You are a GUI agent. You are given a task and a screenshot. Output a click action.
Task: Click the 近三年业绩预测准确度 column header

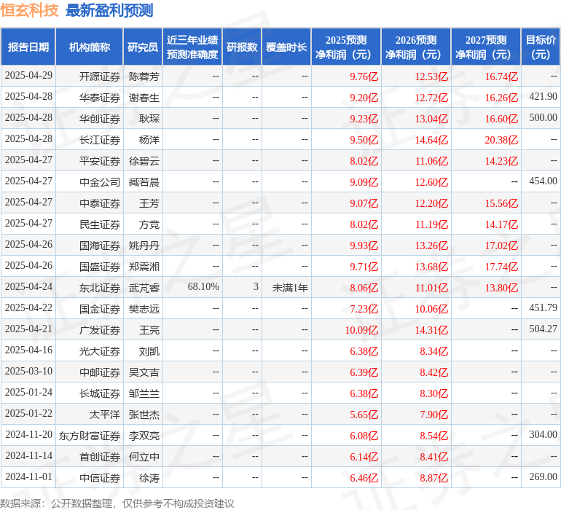tap(192, 47)
